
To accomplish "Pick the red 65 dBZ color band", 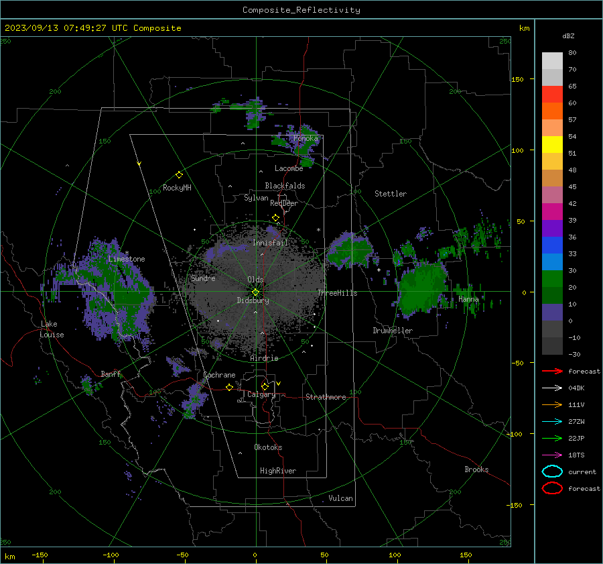I will [552, 95].
